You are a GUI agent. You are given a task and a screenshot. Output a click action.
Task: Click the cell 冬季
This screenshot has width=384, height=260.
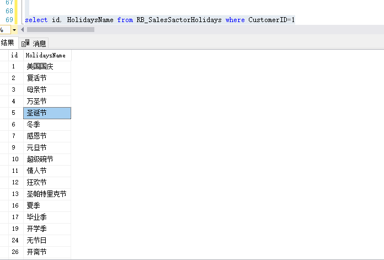pos(47,125)
